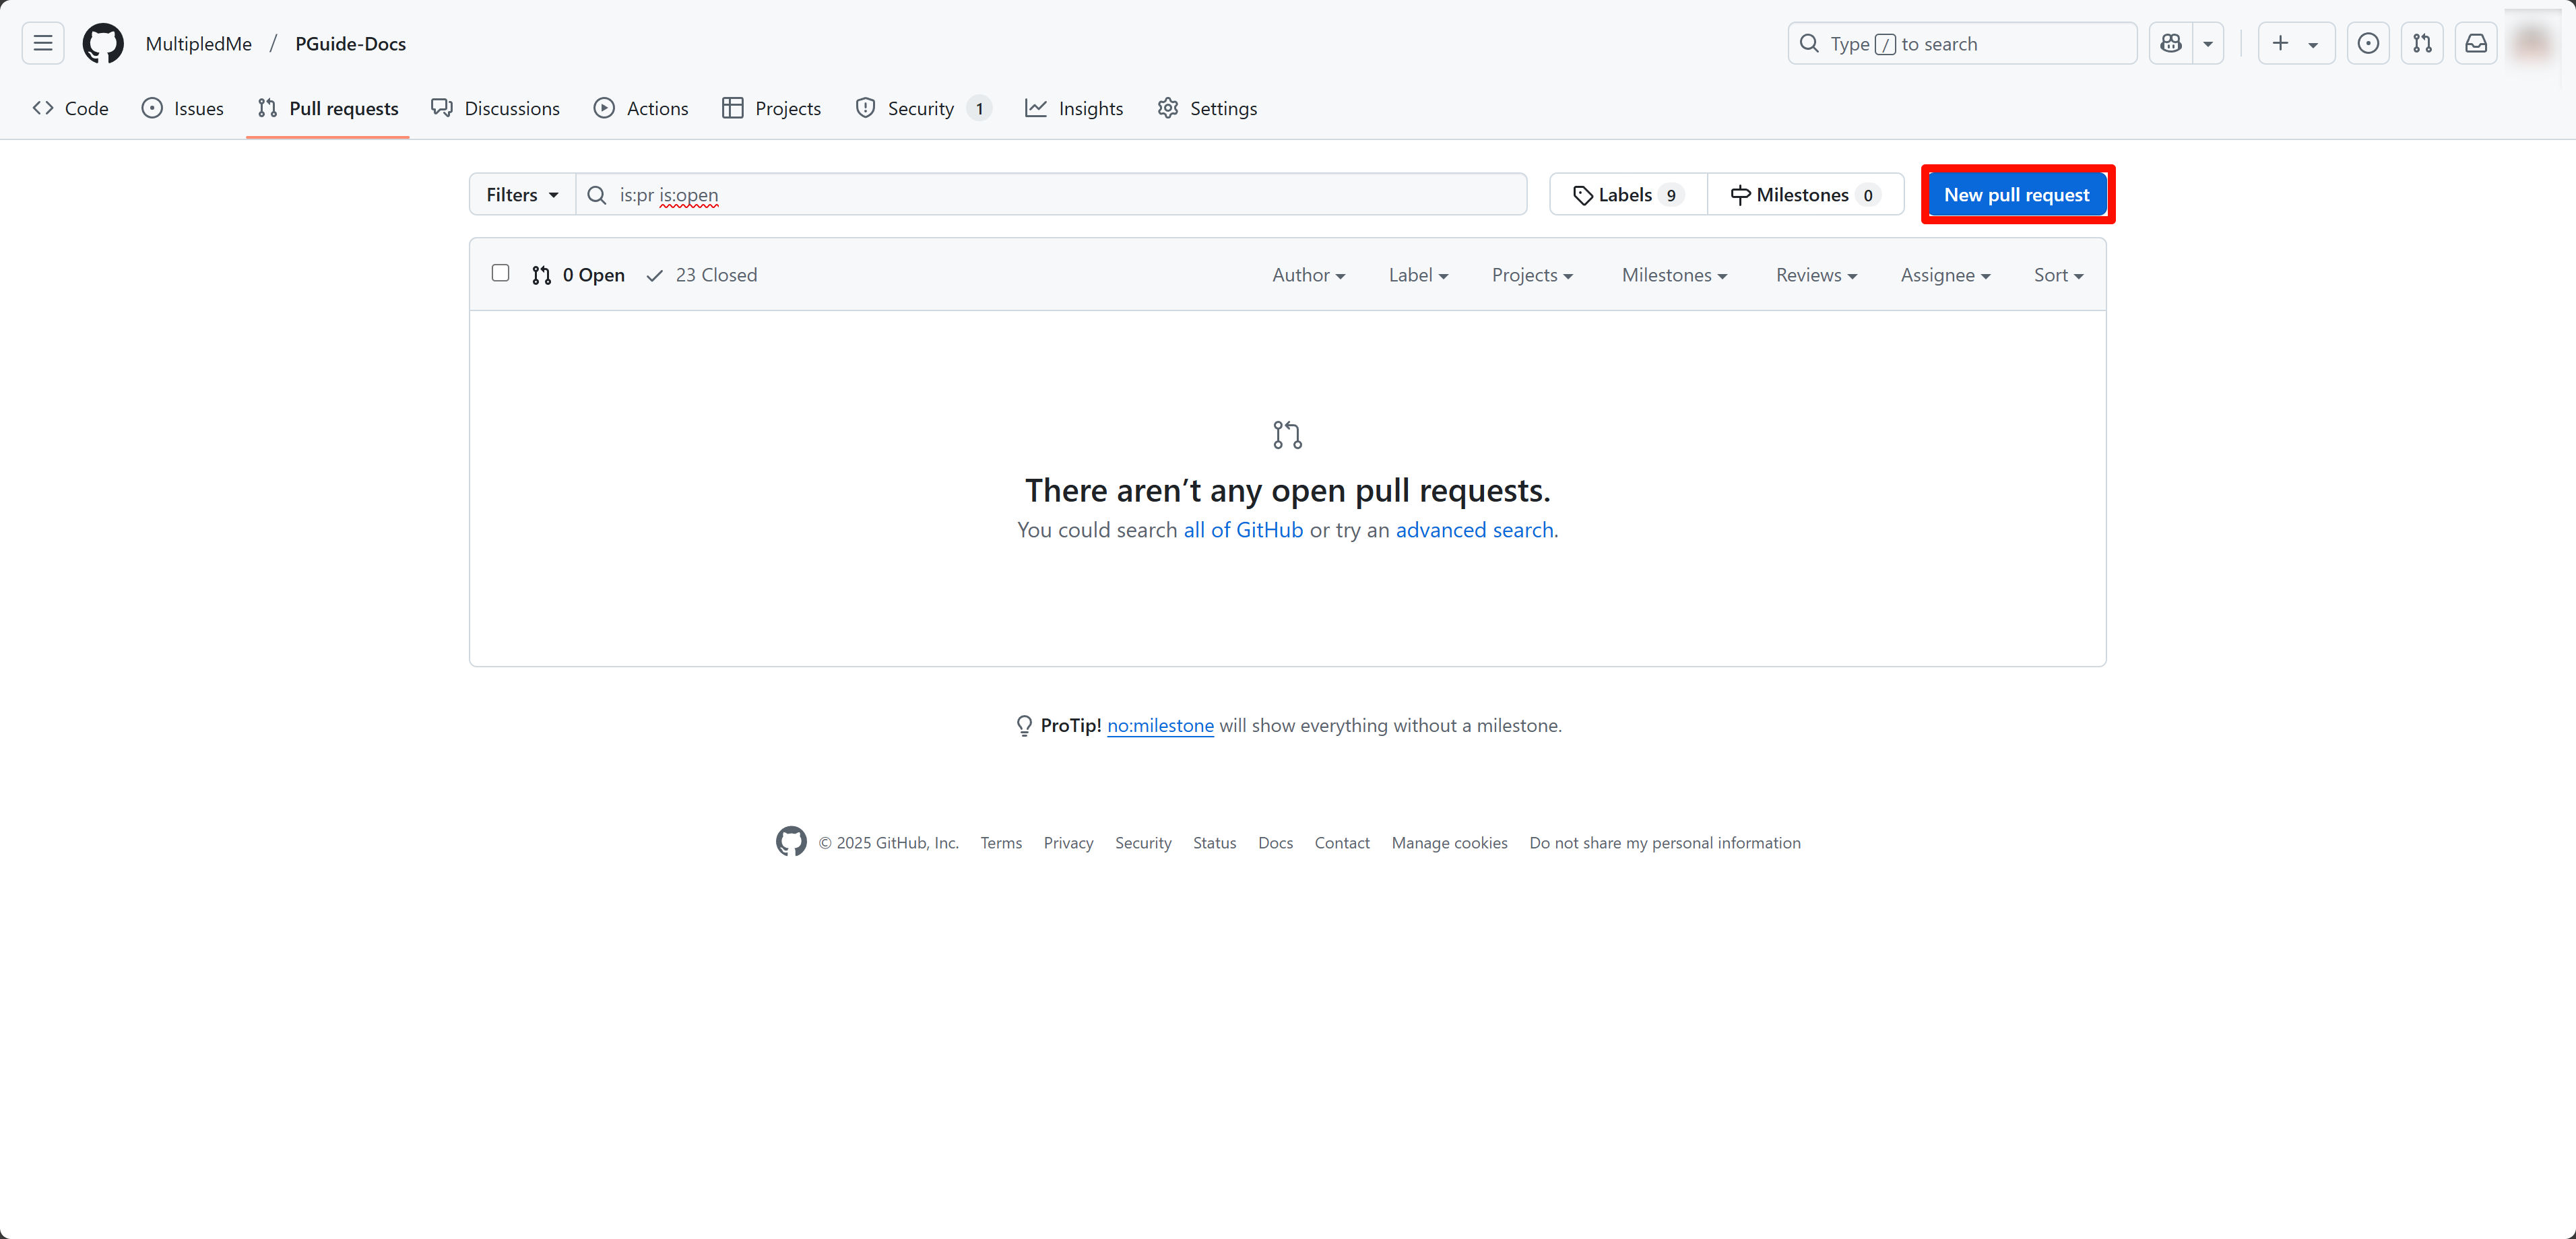
Task: Click the New pull request button
Action: 2016,195
